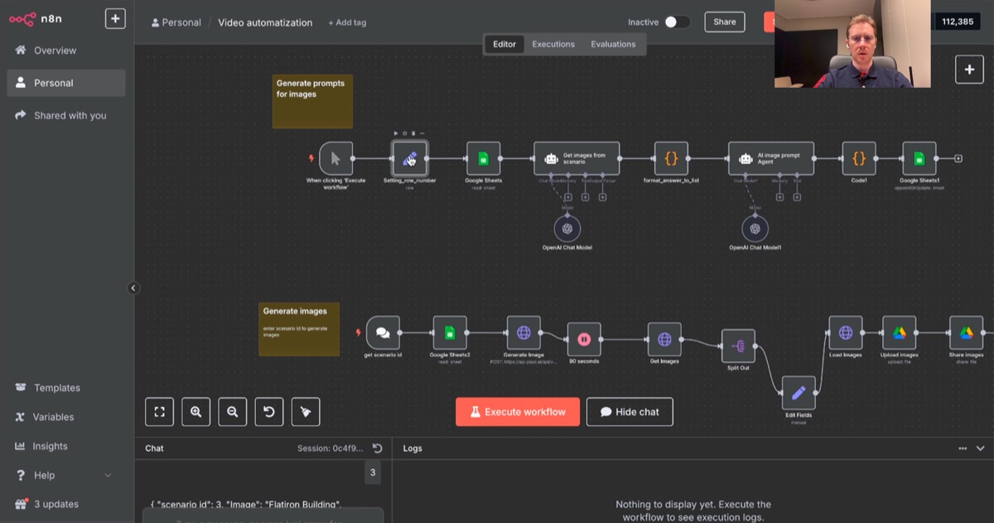
Task: Click the n8n logo
Action: coord(34,19)
